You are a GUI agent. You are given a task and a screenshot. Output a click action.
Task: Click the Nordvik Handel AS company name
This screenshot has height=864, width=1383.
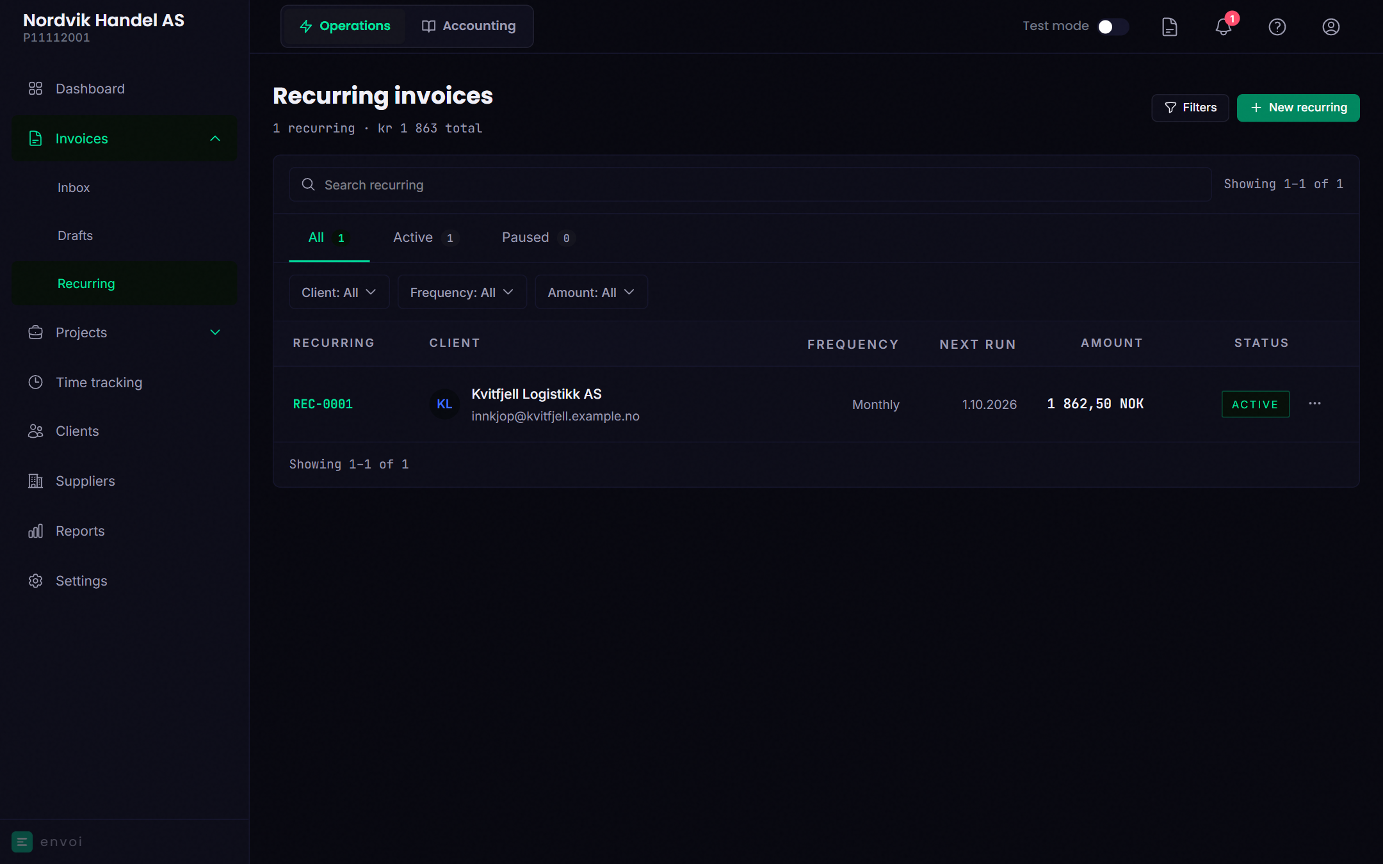[x=104, y=20]
